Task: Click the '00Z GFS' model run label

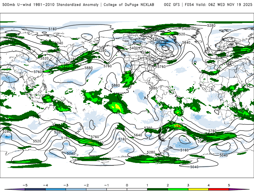Action: coord(172,5)
